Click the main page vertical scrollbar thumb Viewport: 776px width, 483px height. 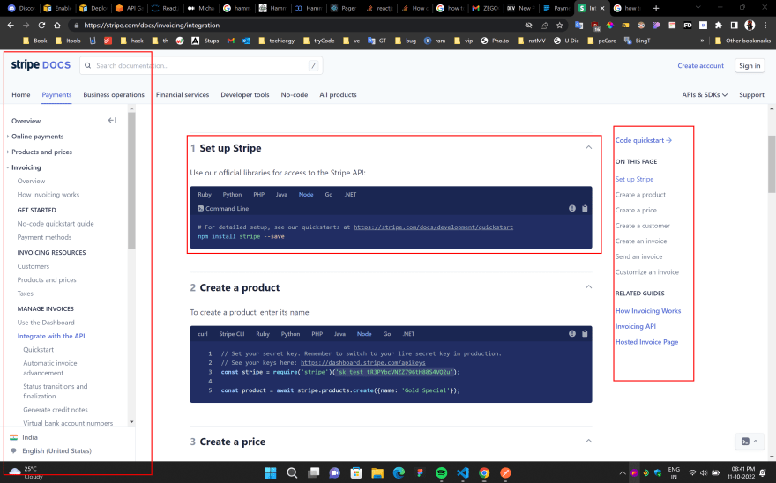coord(772,164)
